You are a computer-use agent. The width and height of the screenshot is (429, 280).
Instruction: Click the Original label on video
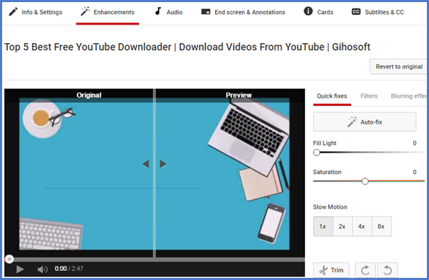[x=89, y=95]
